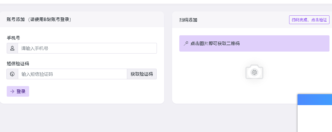The height and width of the screenshot is (132, 332).
Task: Click the 点击图片即可获取二维码 banner text
Action: coord(215,43)
